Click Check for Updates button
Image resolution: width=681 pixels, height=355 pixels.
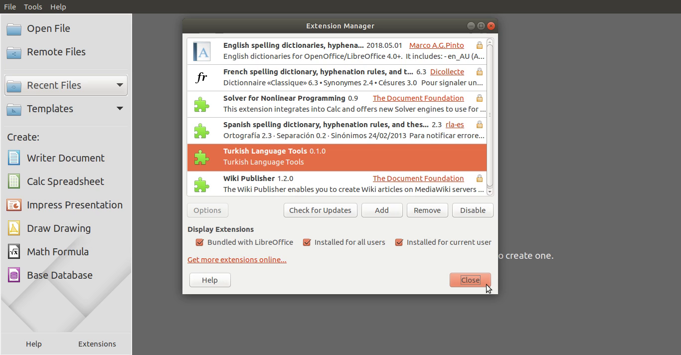[x=320, y=210]
